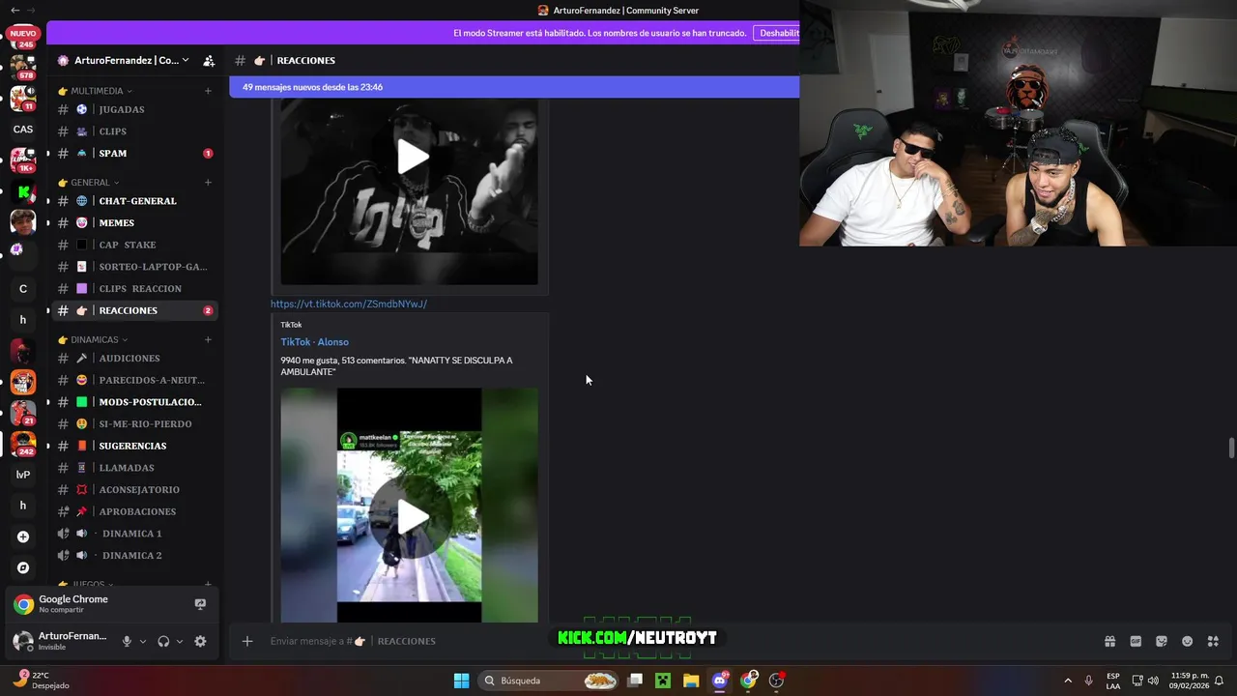The image size is (1237, 696).
Task: Select the SUGERENCIAS channel
Action: pyautogui.click(x=134, y=446)
